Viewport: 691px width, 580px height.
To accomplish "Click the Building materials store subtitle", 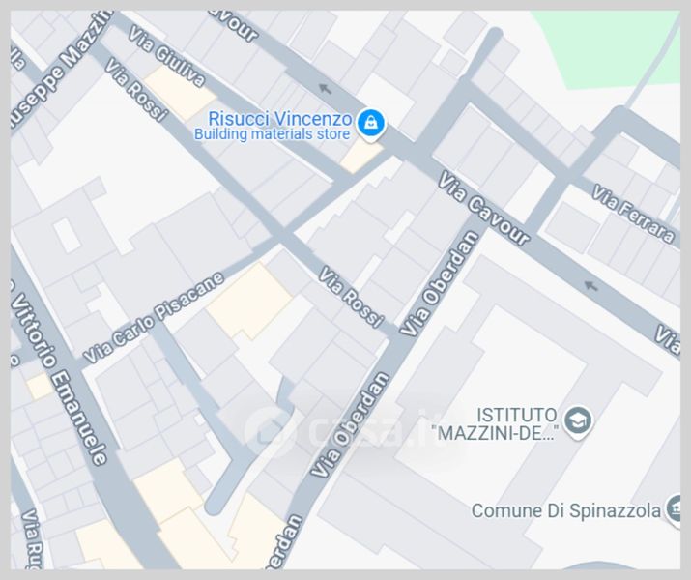I will (273, 134).
